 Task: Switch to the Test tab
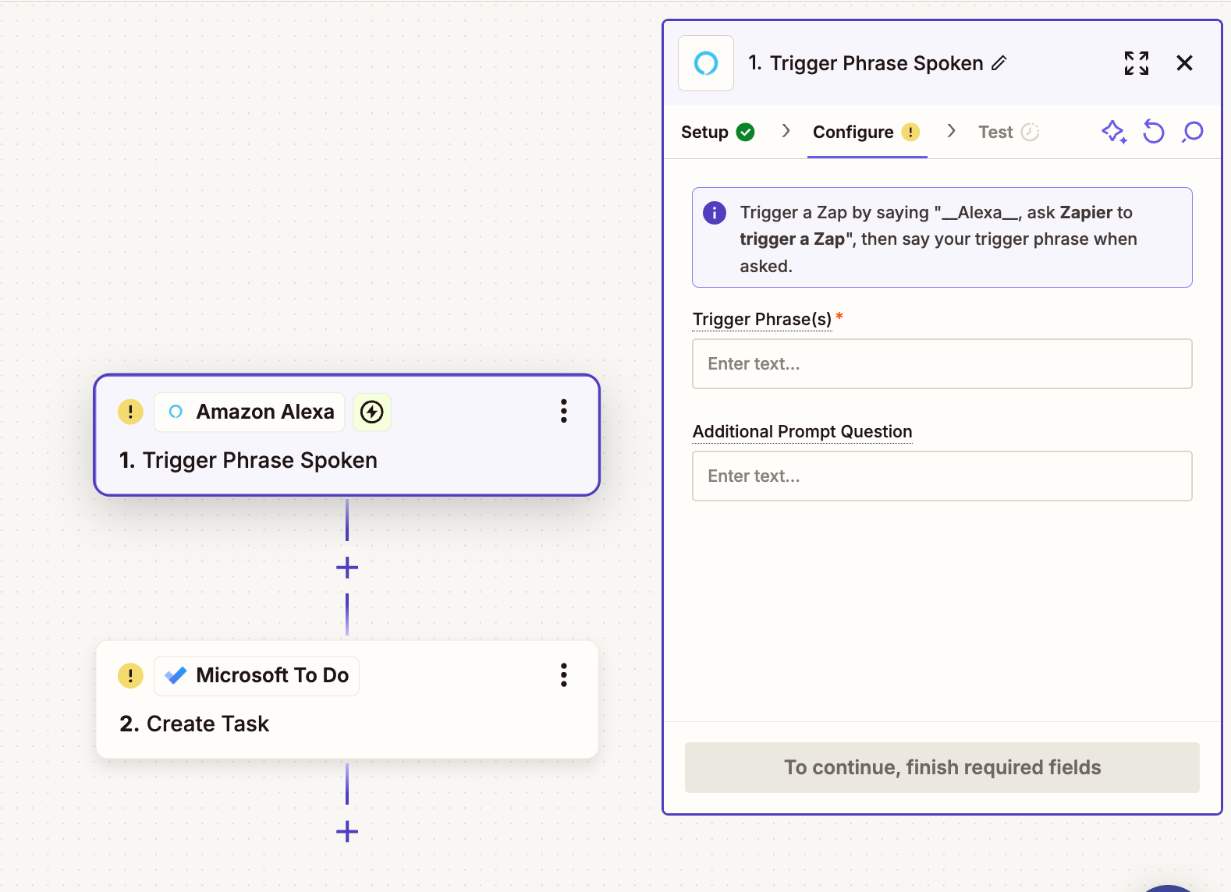point(1009,132)
